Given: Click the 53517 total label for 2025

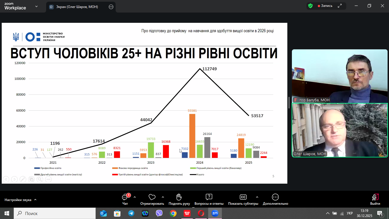Looking at the screenshot, I should 257,116.
